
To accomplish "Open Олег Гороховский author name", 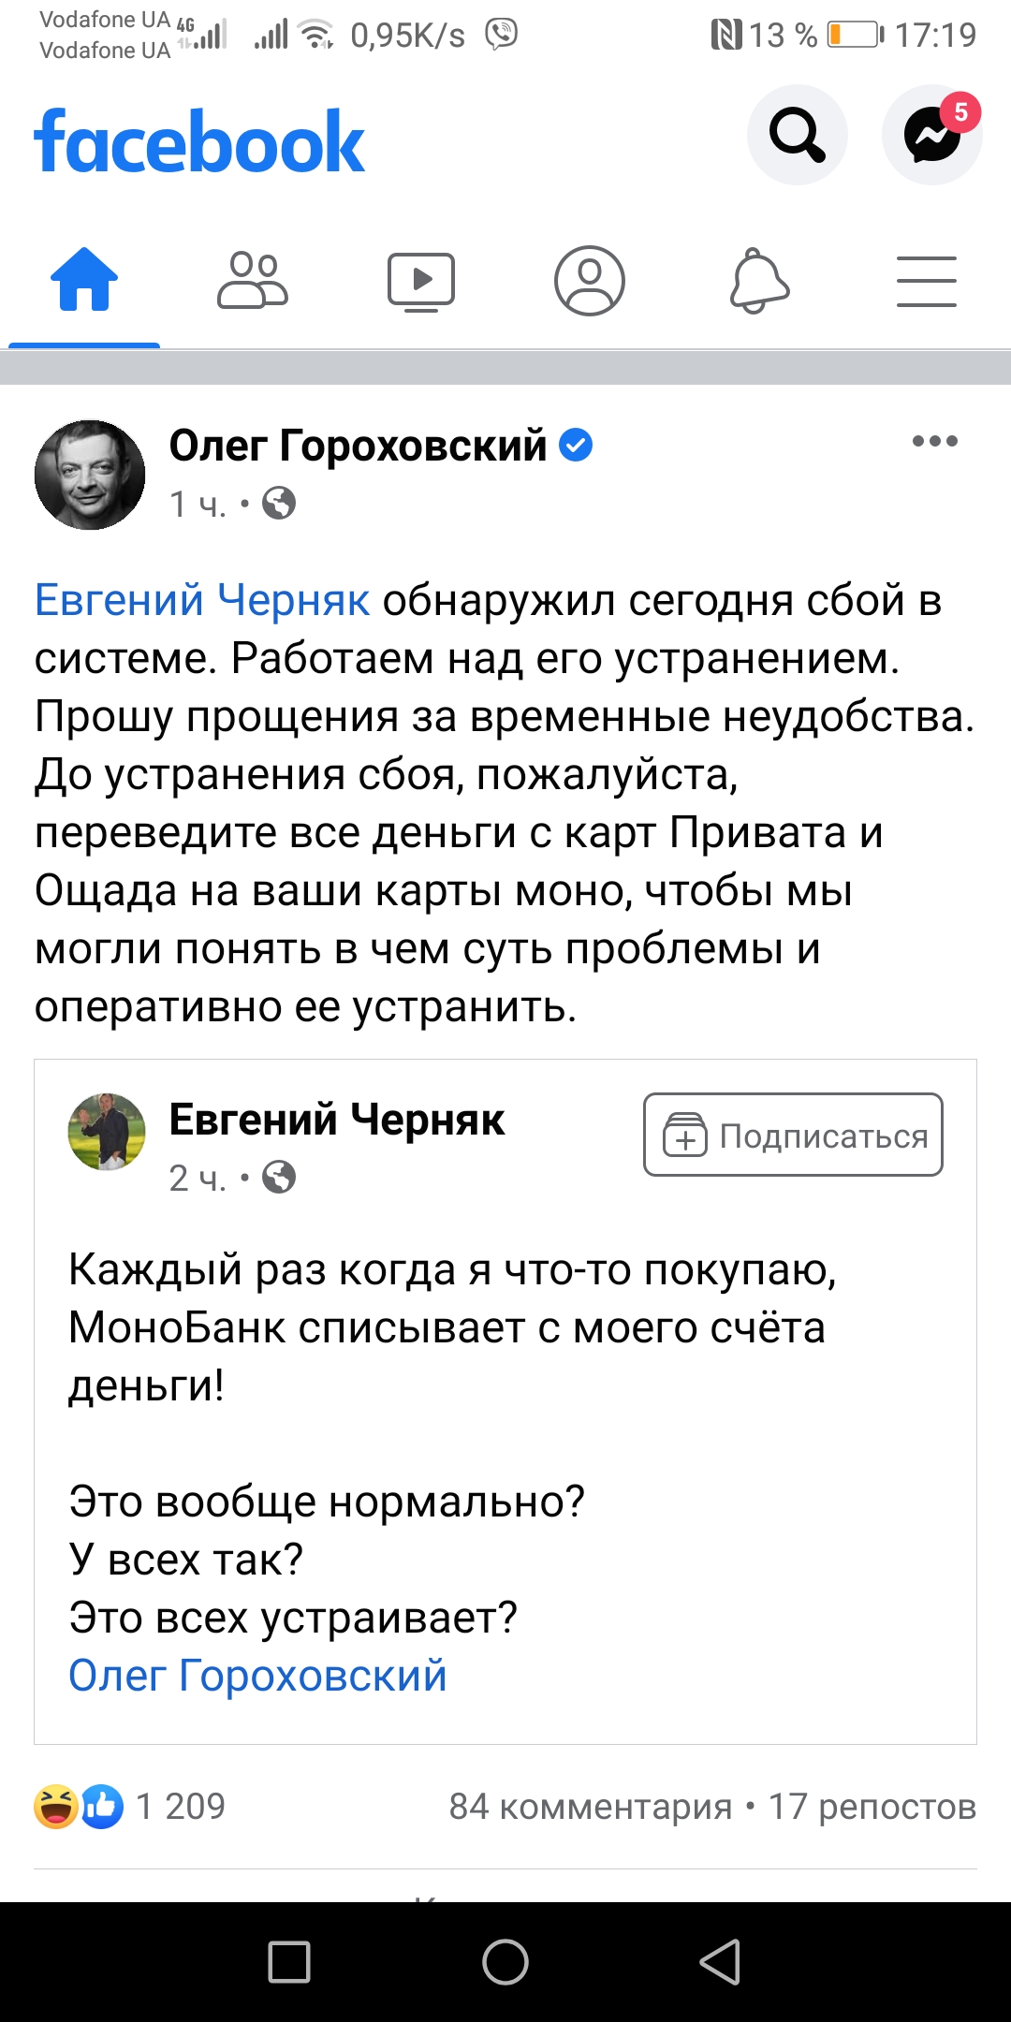I will point(358,446).
